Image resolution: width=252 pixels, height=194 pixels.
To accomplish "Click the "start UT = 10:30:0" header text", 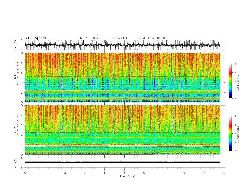I will pos(154,38).
